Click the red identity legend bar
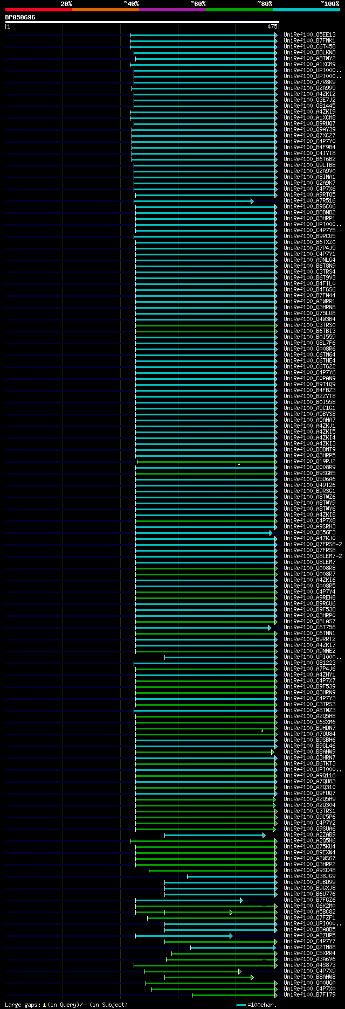345x1009 pixels. click(38, 10)
